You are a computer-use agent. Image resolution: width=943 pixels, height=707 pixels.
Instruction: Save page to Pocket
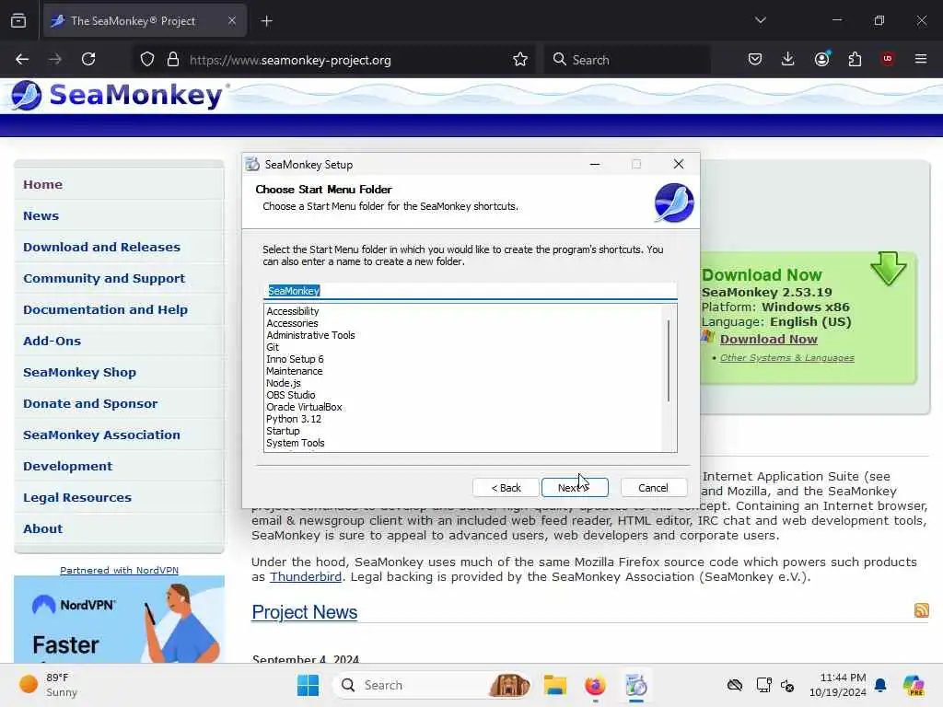click(755, 59)
